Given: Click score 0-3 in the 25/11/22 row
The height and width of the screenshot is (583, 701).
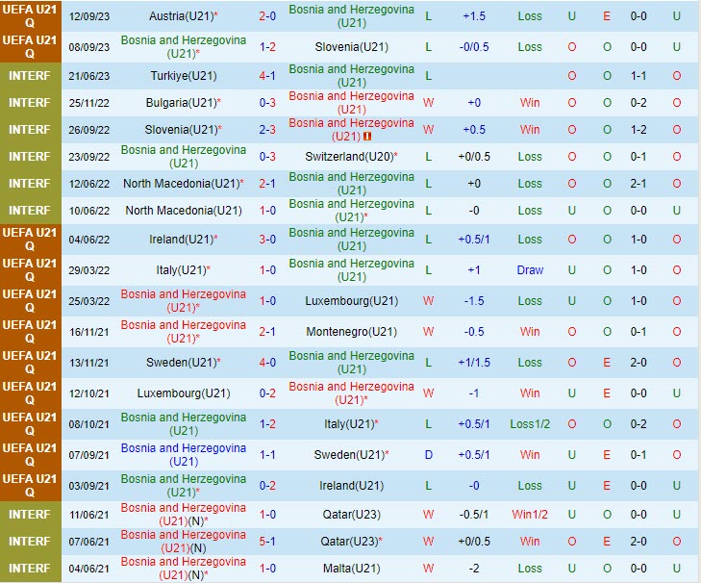Looking at the screenshot, I should 267,103.
